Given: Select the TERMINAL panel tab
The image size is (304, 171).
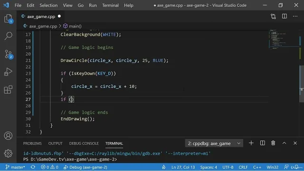Looking at the screenshot, I should 114,143.
